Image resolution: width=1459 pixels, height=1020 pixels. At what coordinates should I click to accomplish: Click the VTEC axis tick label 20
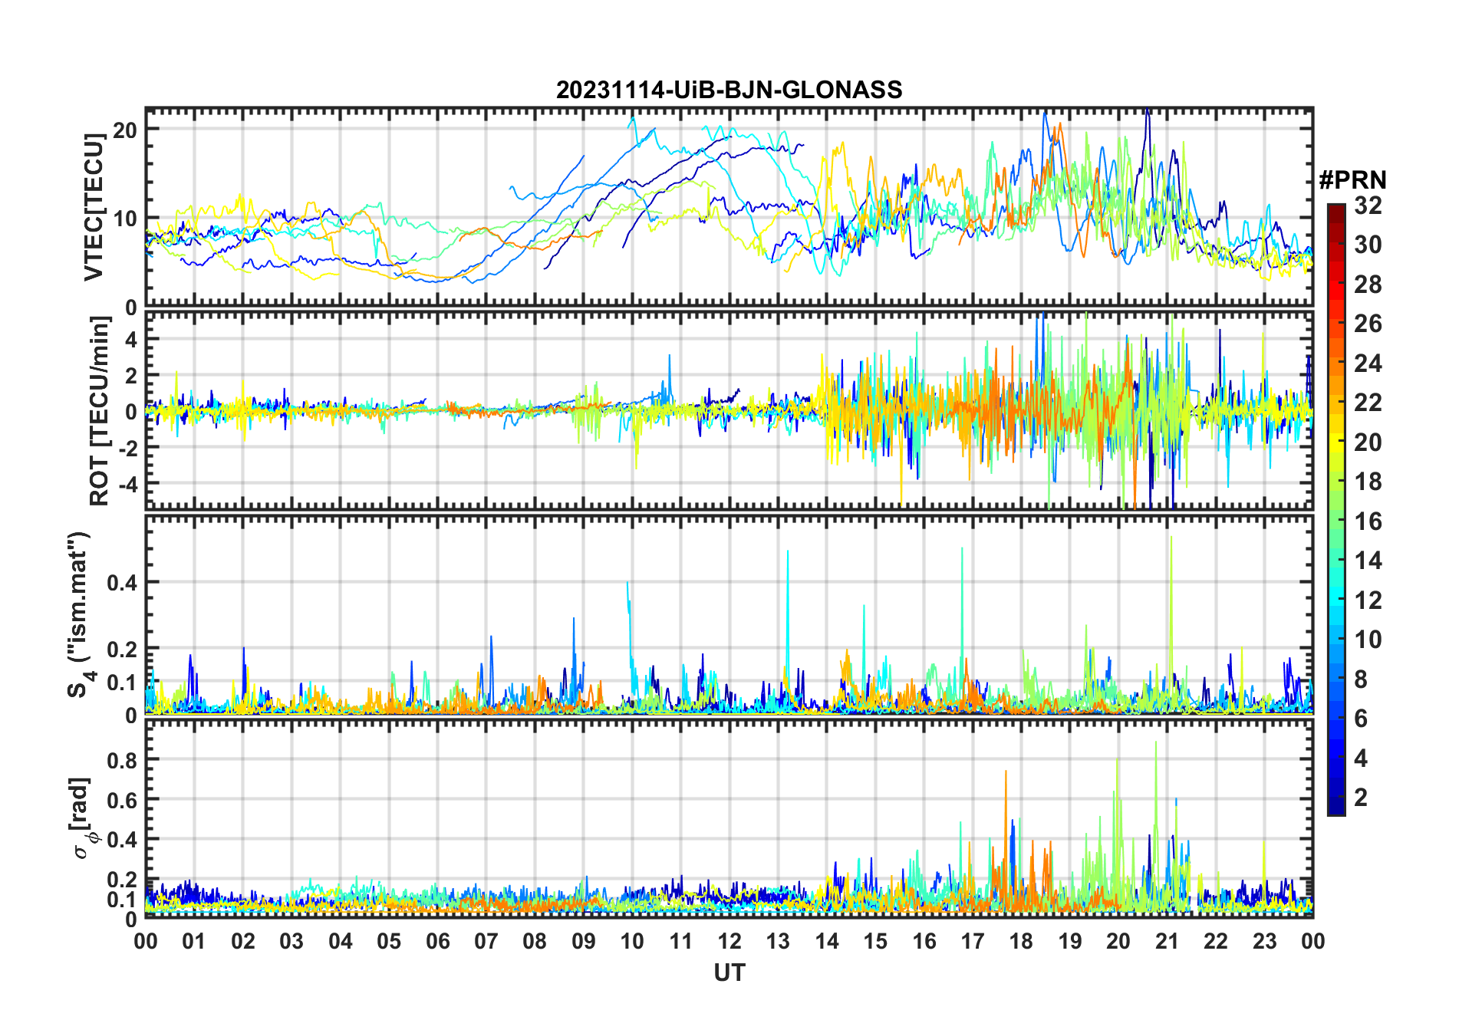click(x=125, y=130)
